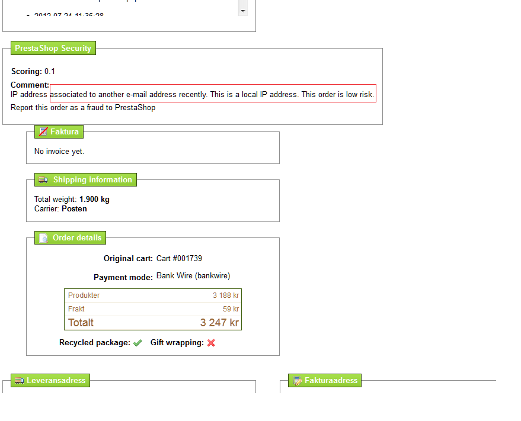This screenshot has height=421, width=521.
Task: Click the Gift wrapping label
Action: click(x=177, y=343)
